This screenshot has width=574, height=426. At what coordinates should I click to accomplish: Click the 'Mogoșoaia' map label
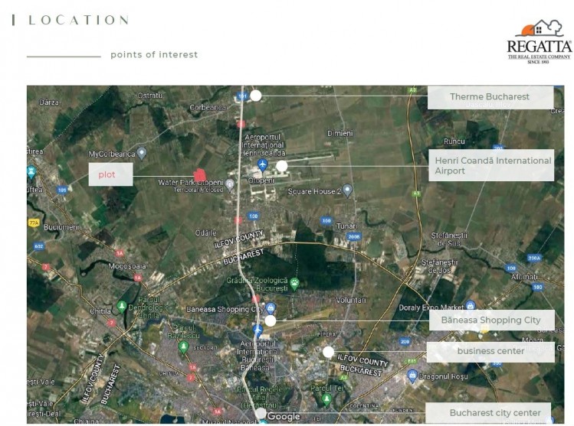coord(127,266)
